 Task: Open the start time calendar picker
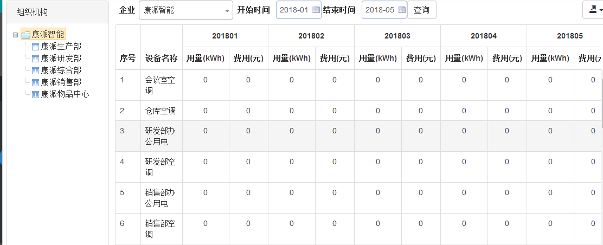coord(316,10)
